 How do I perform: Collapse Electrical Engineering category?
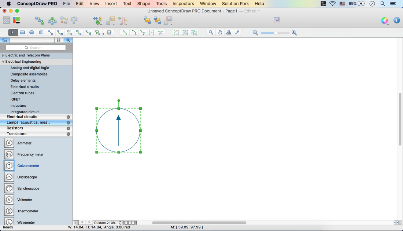point(3,62)
